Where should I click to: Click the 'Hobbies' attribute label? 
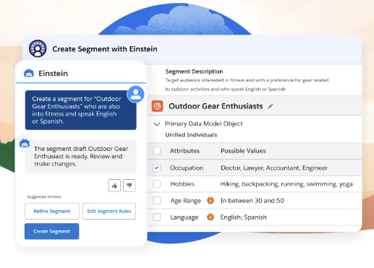click(x=182, y=184)
